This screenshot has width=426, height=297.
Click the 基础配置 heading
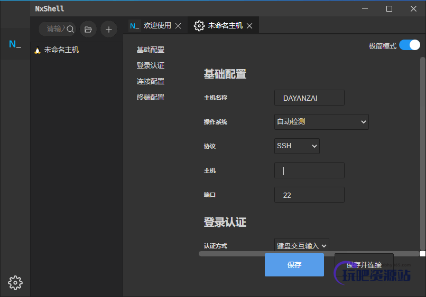click(x=225, y=74)
